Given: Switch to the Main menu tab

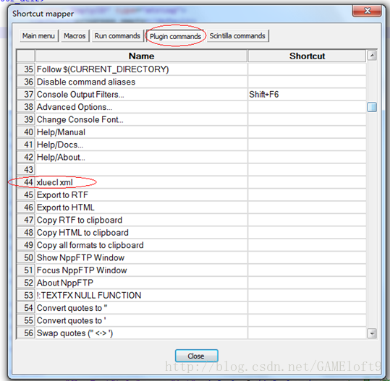Looking at the screenshot, I should coord(39,36).
